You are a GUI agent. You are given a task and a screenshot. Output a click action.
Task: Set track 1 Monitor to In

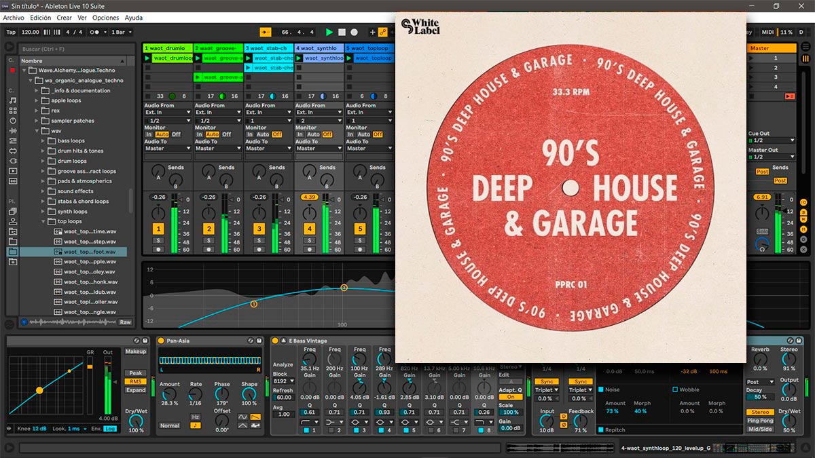point(149,134)
